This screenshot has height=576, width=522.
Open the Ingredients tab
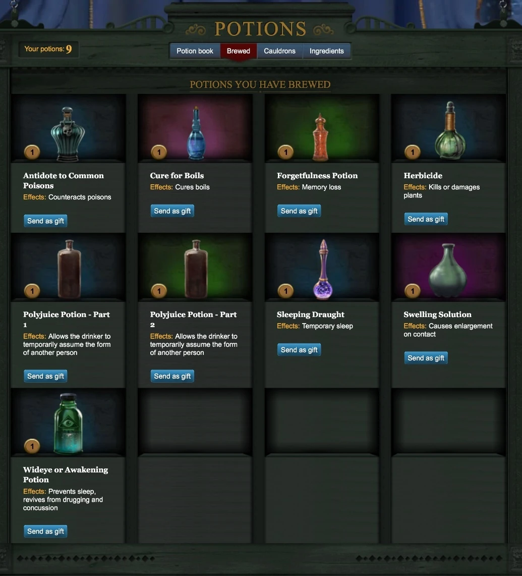(x=326, y=51)
